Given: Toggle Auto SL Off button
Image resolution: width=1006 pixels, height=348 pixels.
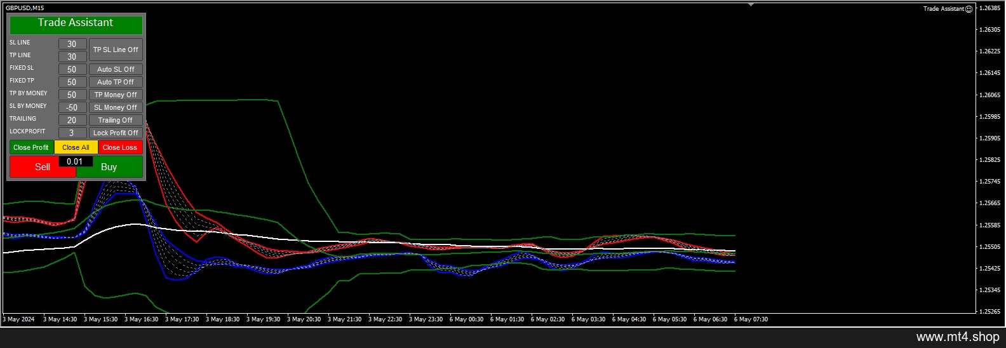Looking at the screenshot, I should tap(116, 69).
